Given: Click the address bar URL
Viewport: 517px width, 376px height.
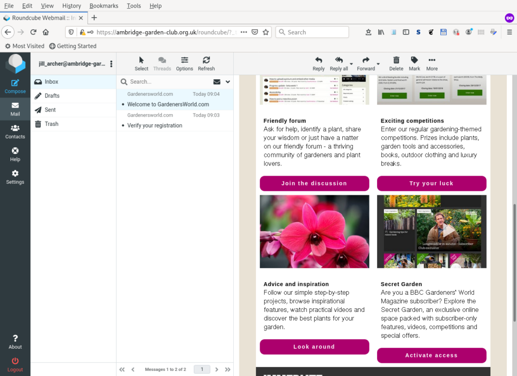Looking at the screenshot, I should [167, 32].
